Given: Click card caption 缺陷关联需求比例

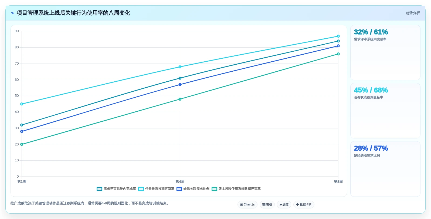Looking at the screenshot, I should [367, 156].
